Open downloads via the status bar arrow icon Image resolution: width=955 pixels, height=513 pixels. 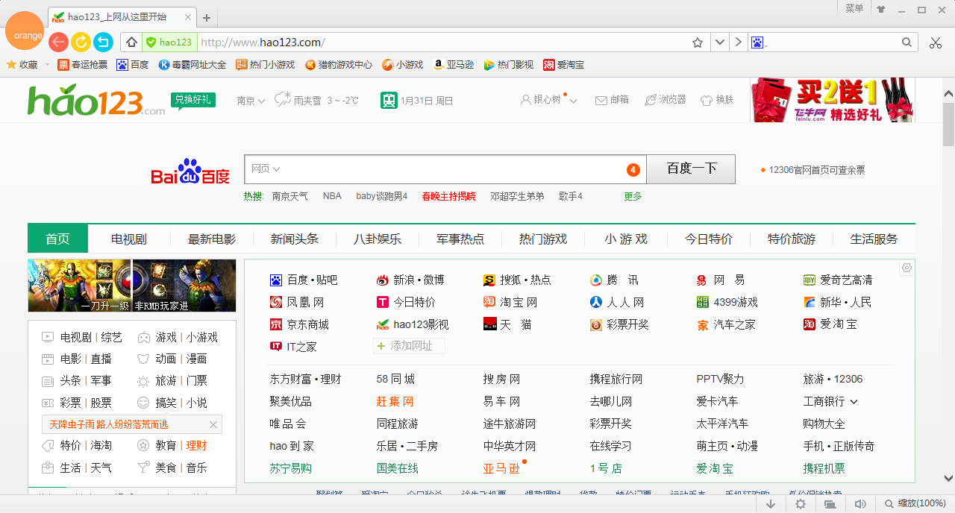(771, 504)
